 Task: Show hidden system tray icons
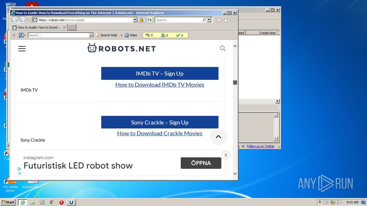[320, 202]
